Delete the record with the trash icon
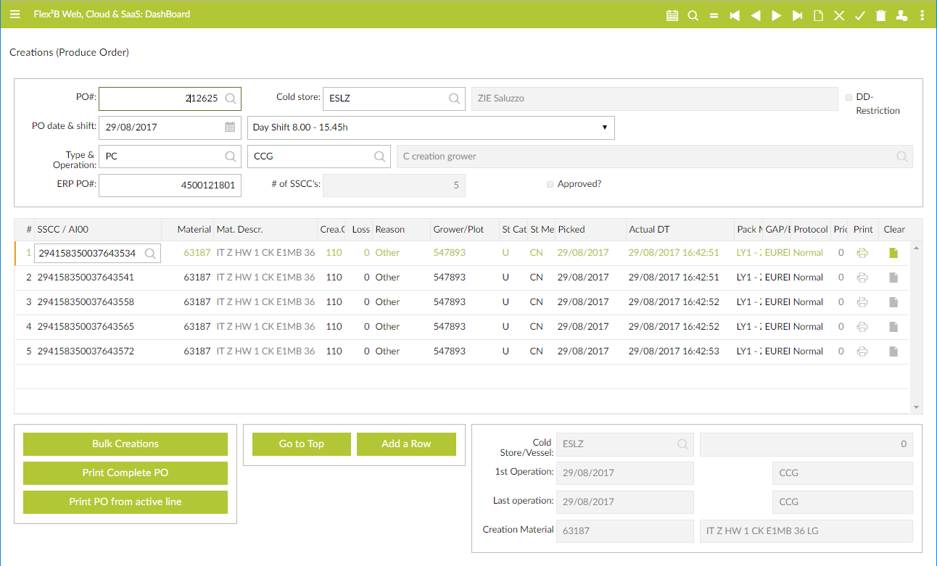This screenshot has width=937, height=566. click(880, 15)
